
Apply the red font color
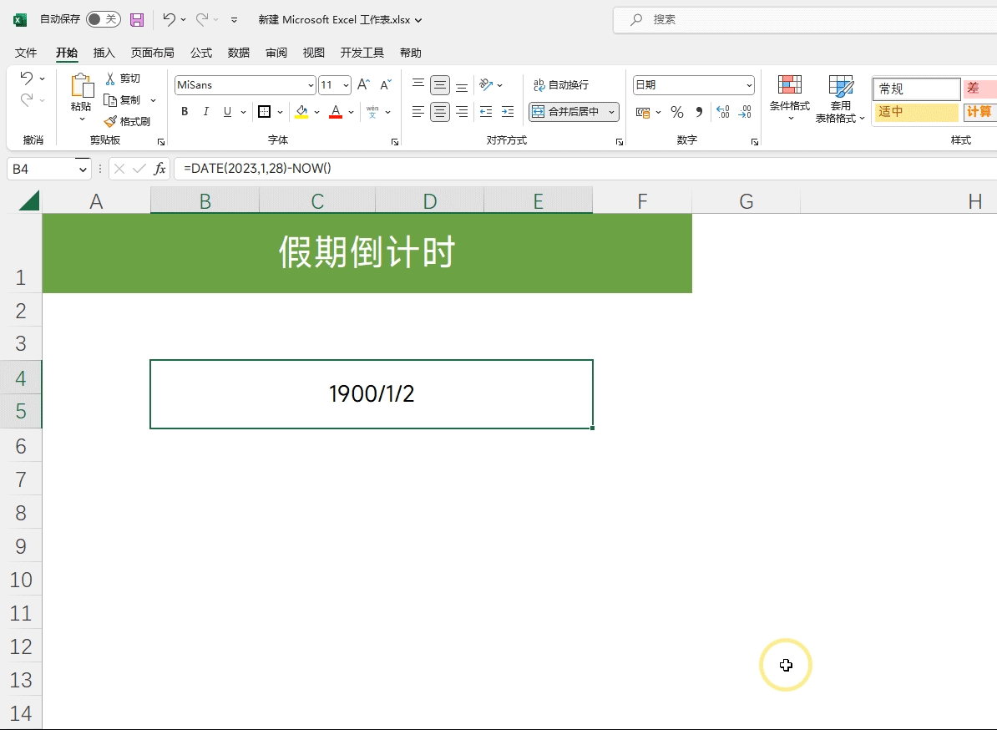click(x=336, y=112)
